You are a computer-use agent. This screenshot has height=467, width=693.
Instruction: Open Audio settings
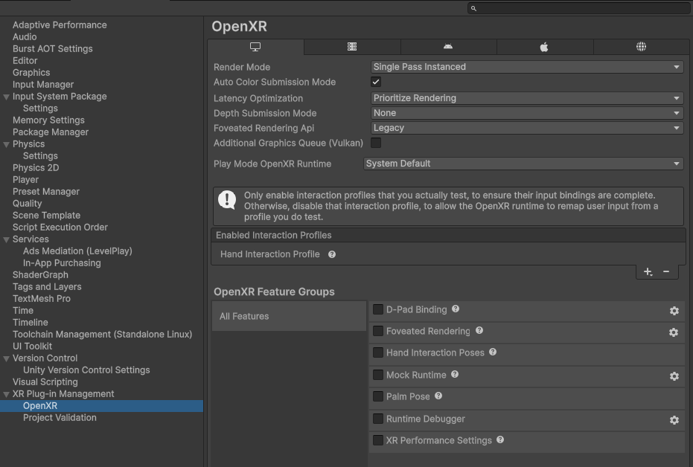click(25, 37)
